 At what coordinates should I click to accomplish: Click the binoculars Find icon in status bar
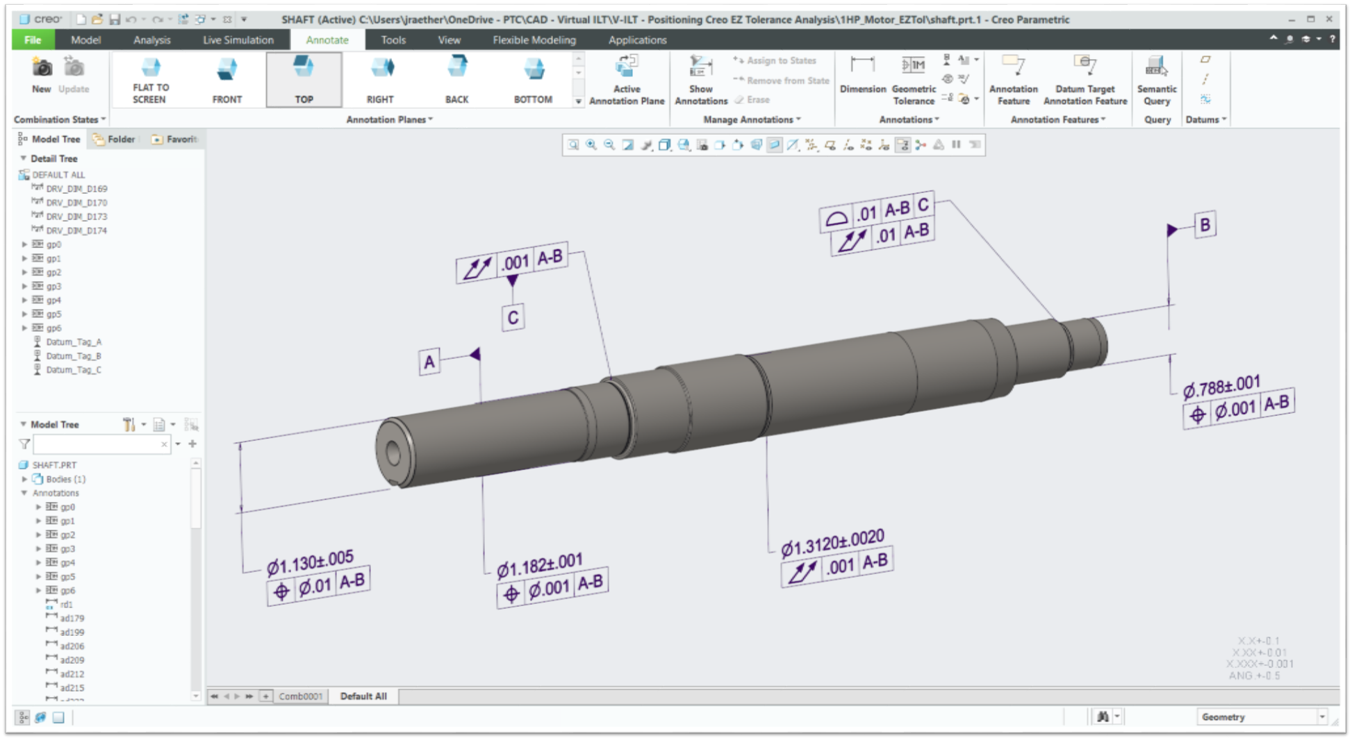(x=1103, y=716)
